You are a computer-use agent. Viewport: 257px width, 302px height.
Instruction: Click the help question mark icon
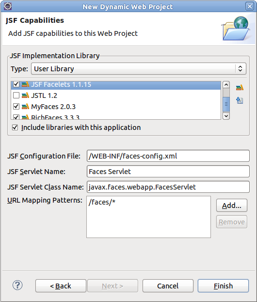click(x=17, y=285)
